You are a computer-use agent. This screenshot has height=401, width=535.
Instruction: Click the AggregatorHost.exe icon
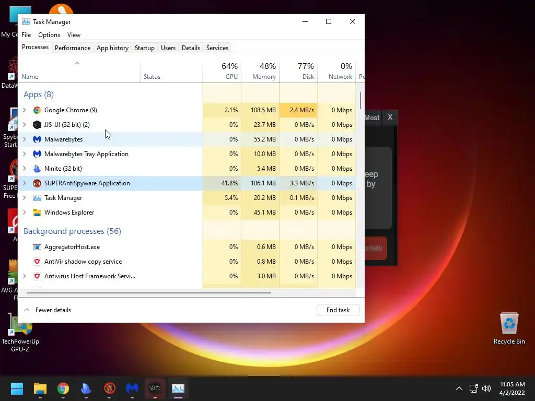pyautogui.click(x=37, y=247)
